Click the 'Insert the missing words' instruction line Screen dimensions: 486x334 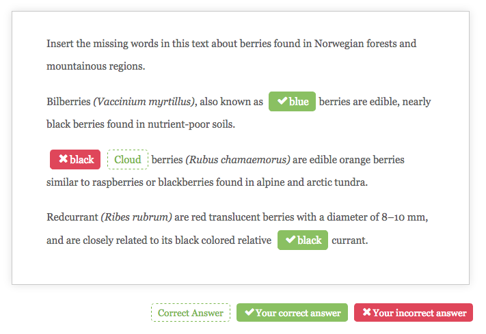(231, 44)
